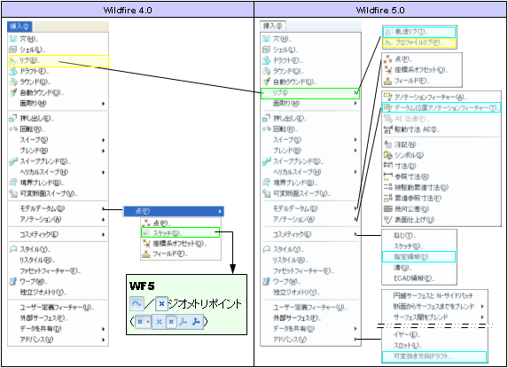The image size is (508, 368).
Task: Click ワープ icon in Wildfire 4.0 menu
Action: click(x=13, y=281)
